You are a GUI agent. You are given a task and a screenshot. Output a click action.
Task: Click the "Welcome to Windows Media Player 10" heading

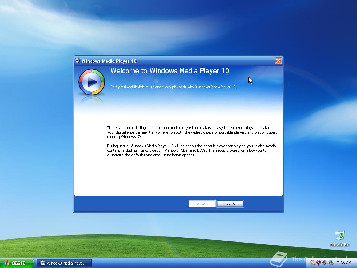[169, 71]
